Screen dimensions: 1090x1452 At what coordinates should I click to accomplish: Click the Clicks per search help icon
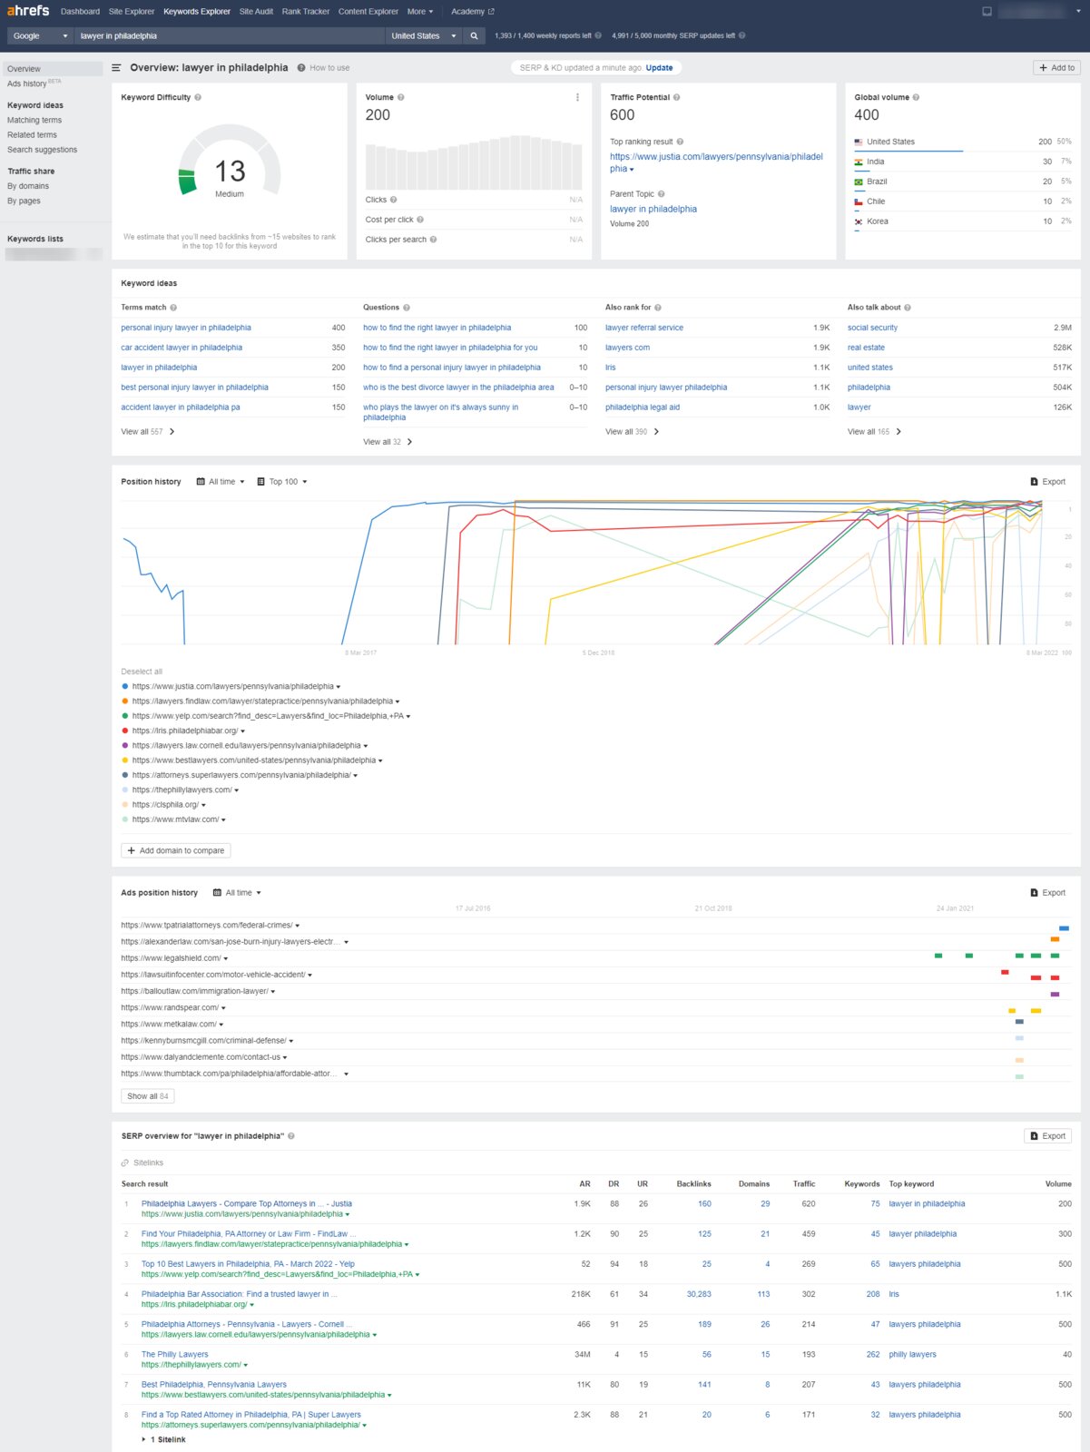[x=433, y=240]
